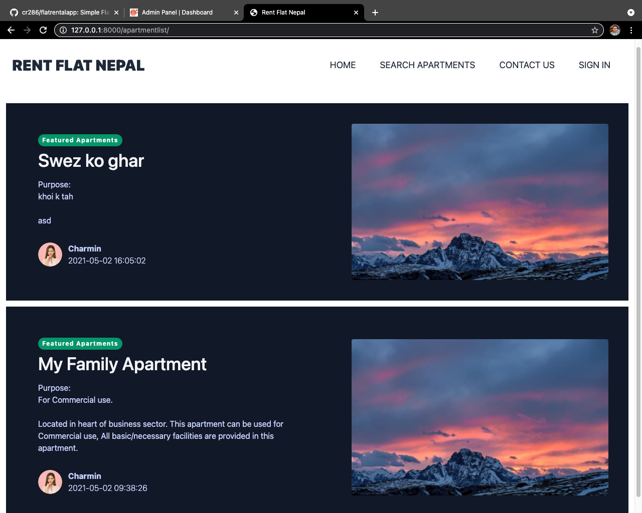Image resolution: width=642 pixels, height=513 pixels.
Task: Click Charmin's avatar under My Family Apartment
Action: tap(50, 482)
